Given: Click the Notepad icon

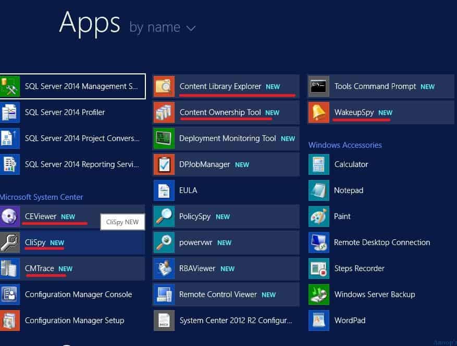Looking at the screenshot, I should click(319, 190).
